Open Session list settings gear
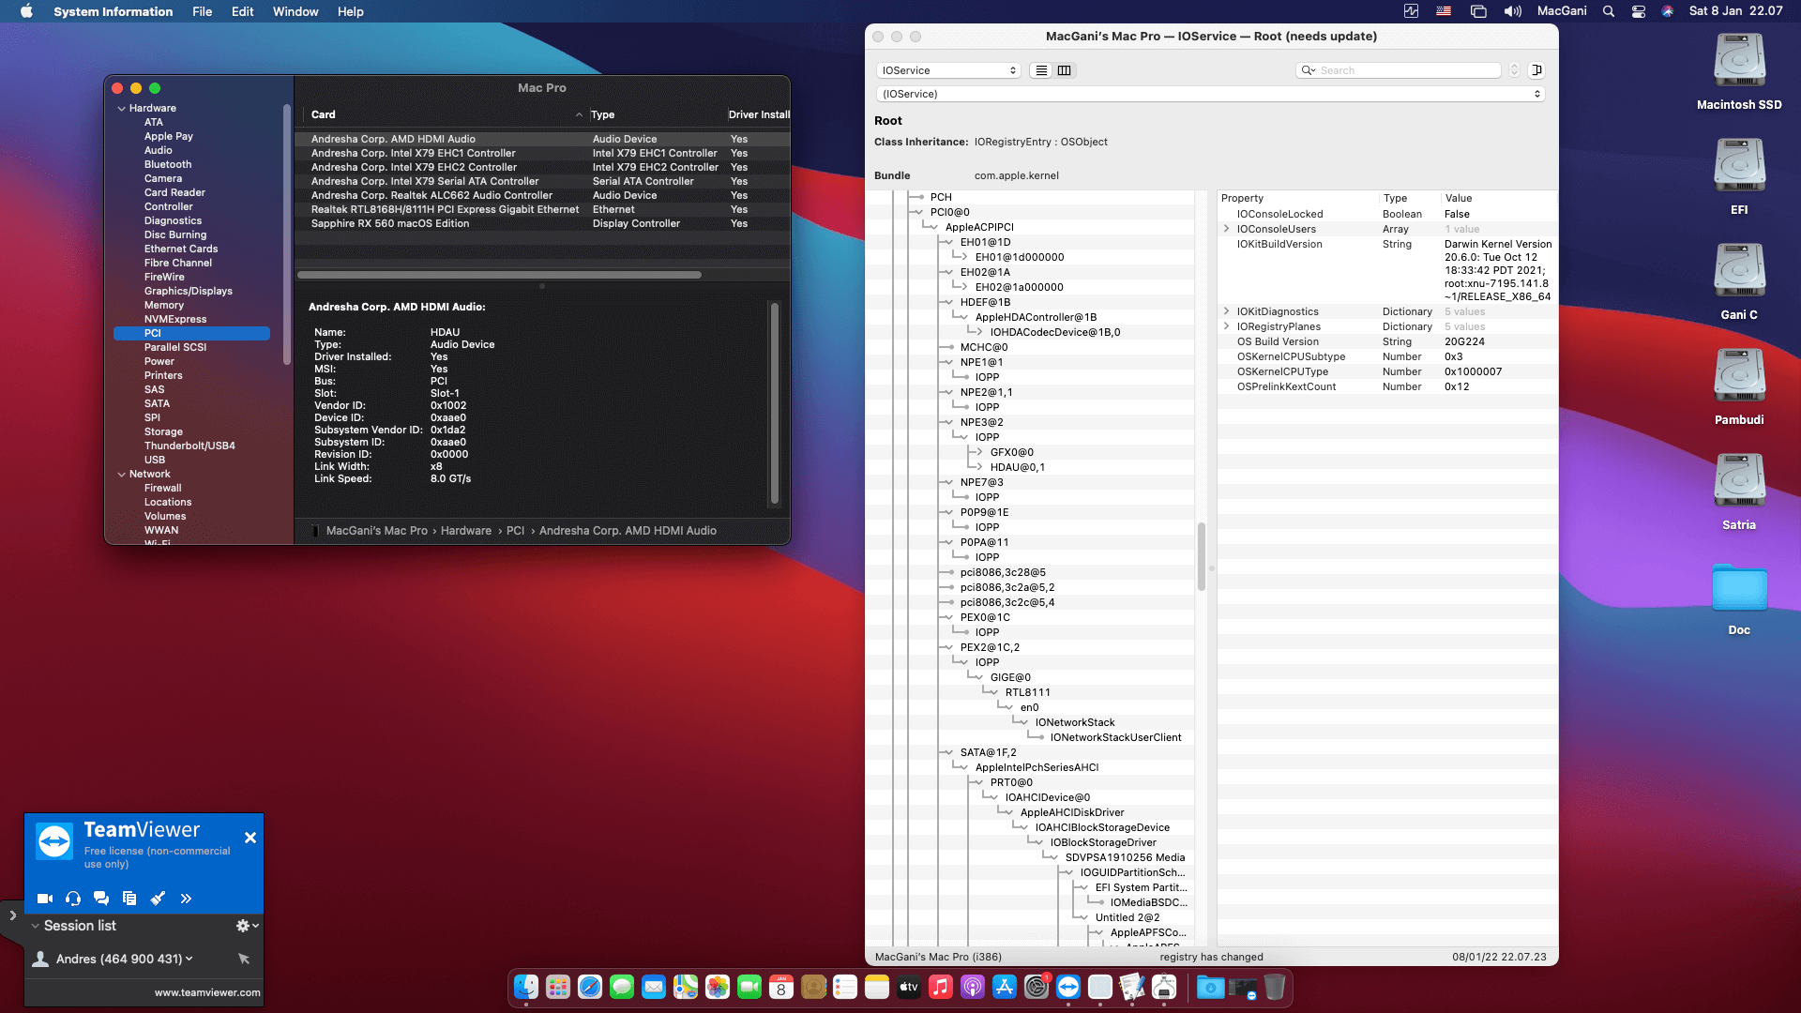The width and height of the screenshot is (1801, 1013). point(243,926)
